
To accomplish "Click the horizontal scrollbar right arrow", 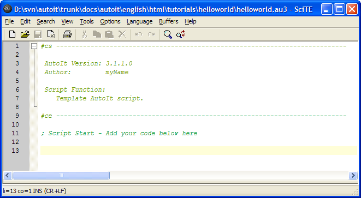I will pyautogui.click(x=353, y=175).
